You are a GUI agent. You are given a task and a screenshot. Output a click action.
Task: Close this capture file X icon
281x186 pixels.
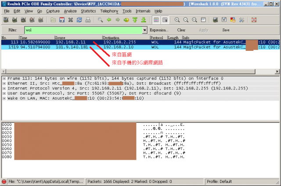pos(71,20)
